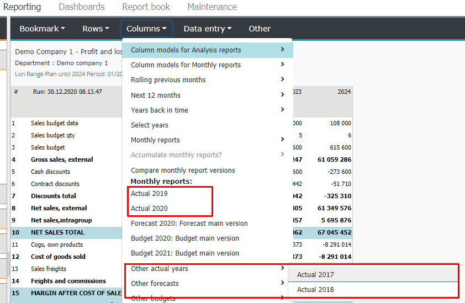Select Actual 2018 from submenu
465x303 pixels.
coord(373,289)
